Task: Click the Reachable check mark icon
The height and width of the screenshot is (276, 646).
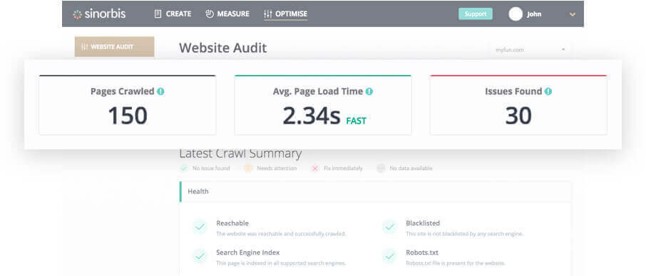Action: pos(200,226)
